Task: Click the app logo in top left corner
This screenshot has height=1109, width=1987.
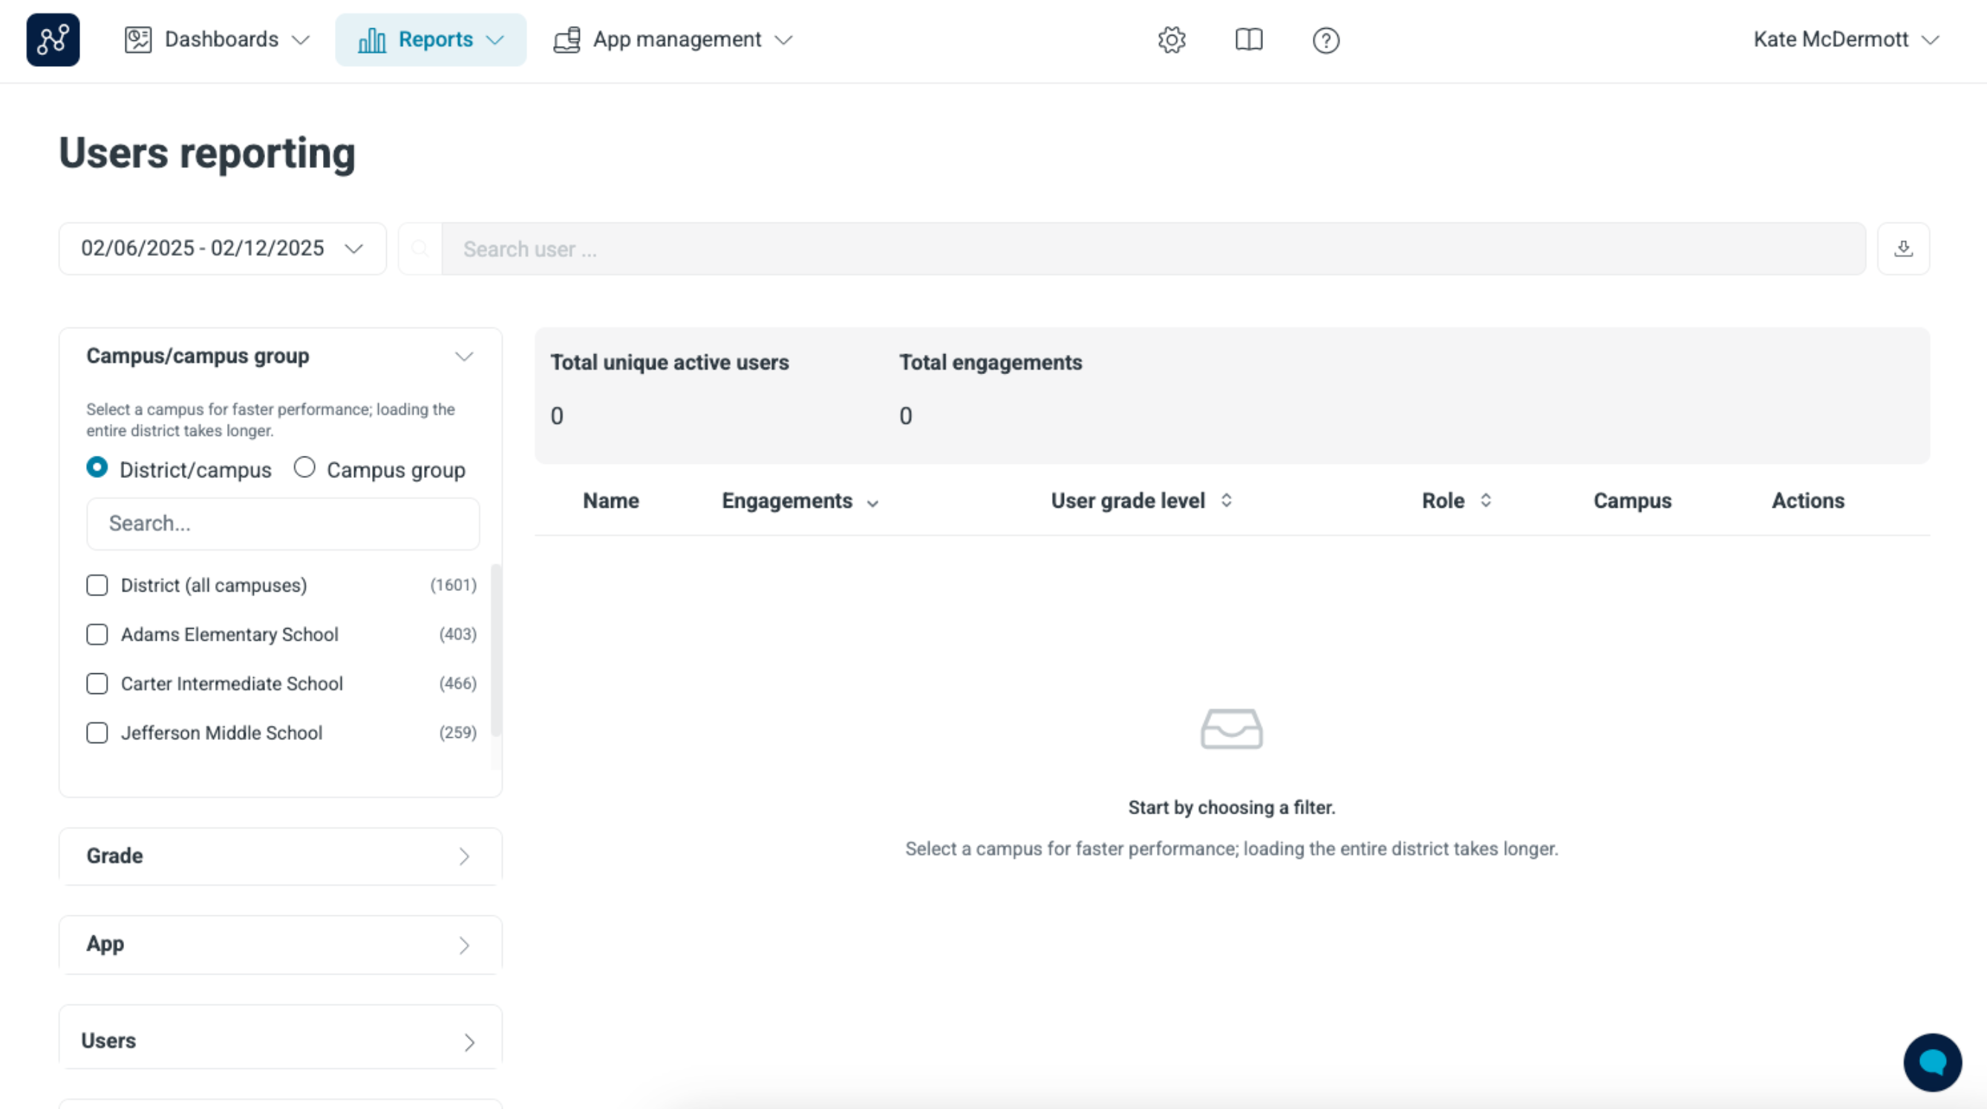Action: tap(53, 40)
